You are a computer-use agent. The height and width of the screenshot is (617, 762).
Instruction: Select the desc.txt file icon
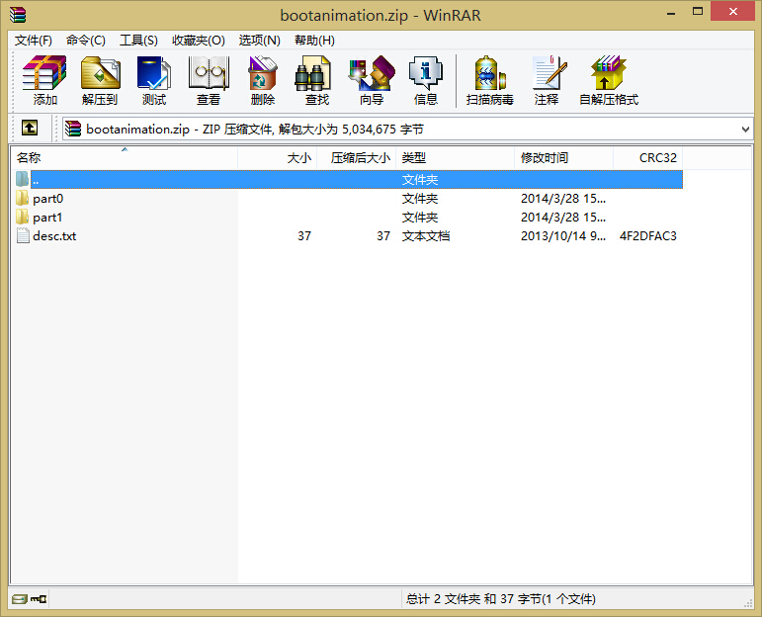pyautogui.click(x=23, y=235)
